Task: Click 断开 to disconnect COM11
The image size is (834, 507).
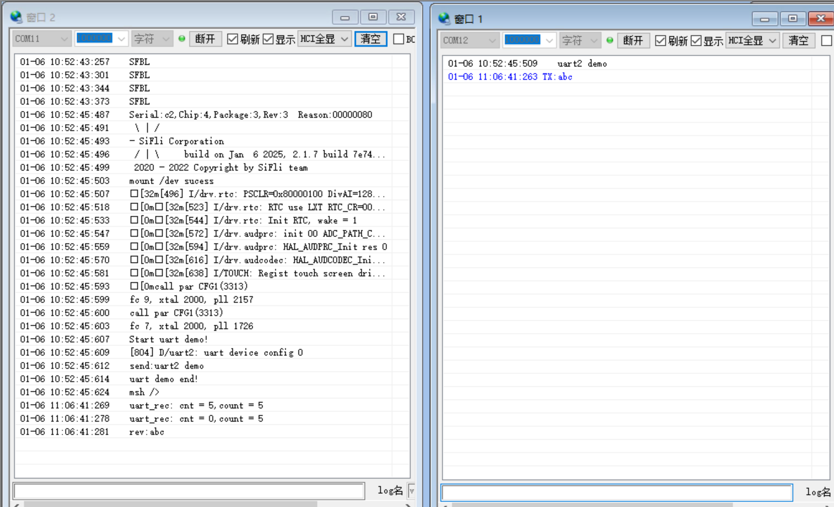Action: tap(205, 39)
